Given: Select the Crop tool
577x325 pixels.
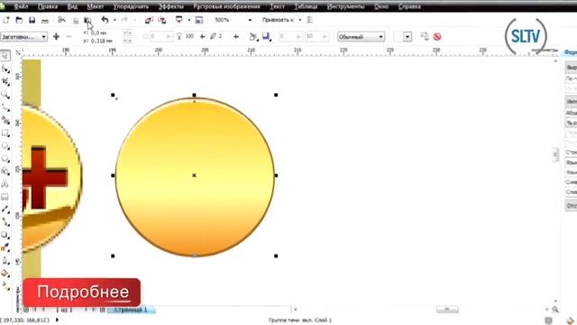Looking at the screenshot, I should [x=5, y=81].
